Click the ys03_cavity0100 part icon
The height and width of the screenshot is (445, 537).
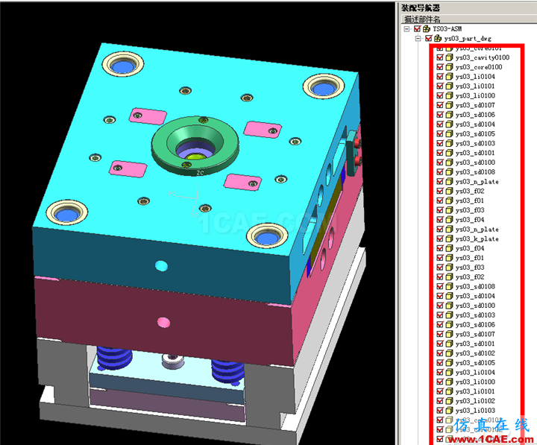pyautogui.click(x=449, y=57)
